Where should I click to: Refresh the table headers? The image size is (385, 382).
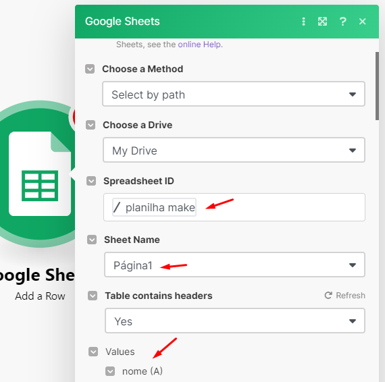pos(344,296)
